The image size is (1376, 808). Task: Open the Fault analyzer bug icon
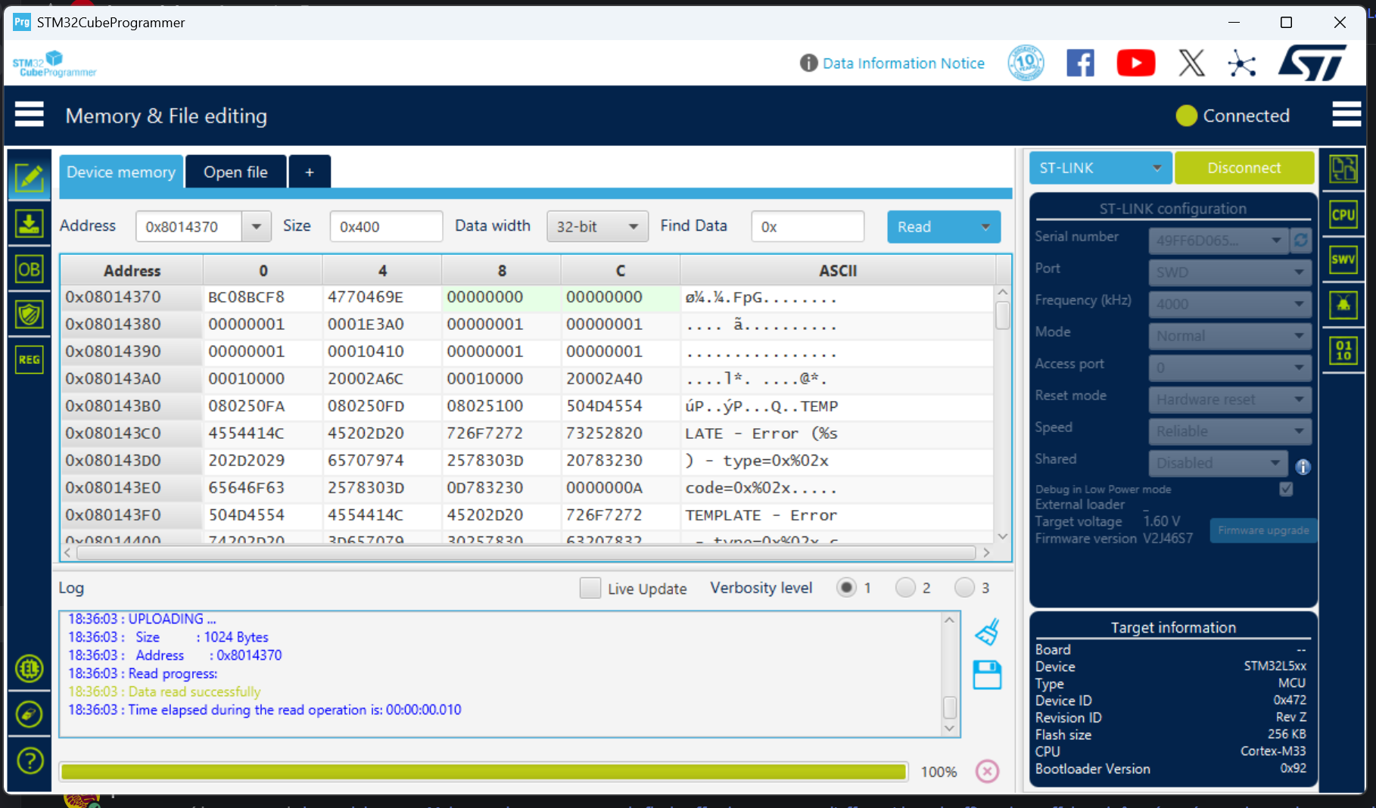[x=1343, y=305]
